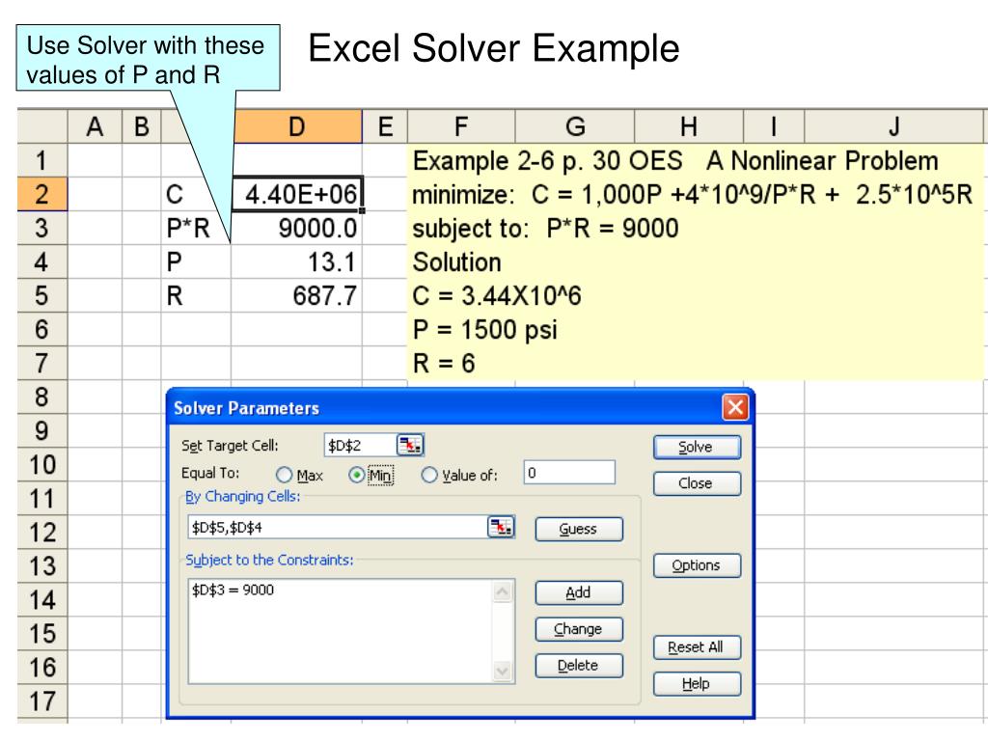Click Reset All button
Screen dimensions: 988x741
click(x=697, y=647)
